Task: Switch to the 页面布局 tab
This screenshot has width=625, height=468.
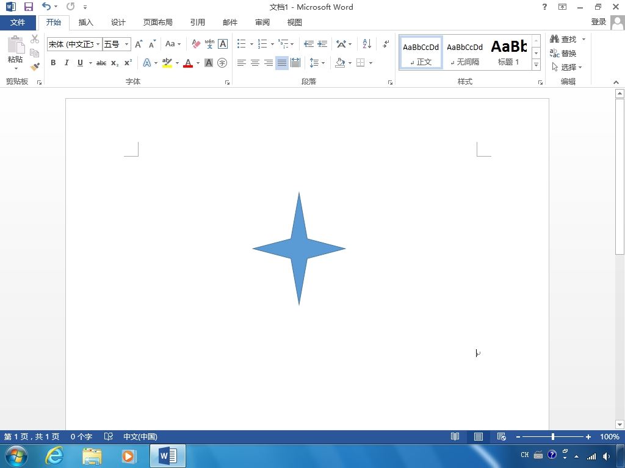Action: 158,23
